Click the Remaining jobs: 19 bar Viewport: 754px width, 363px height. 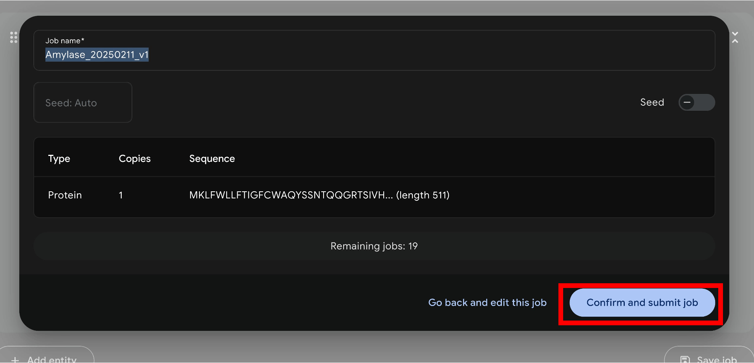click(x=374, y=246)
